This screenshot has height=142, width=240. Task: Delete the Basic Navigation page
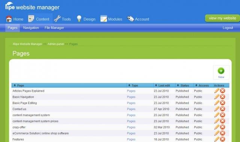tap(222, 97)
